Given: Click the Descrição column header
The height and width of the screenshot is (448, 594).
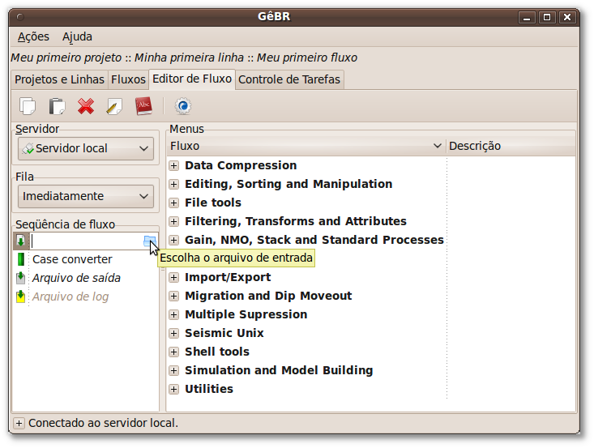Looking at the screenshot, I should click(x=511, y=146).
